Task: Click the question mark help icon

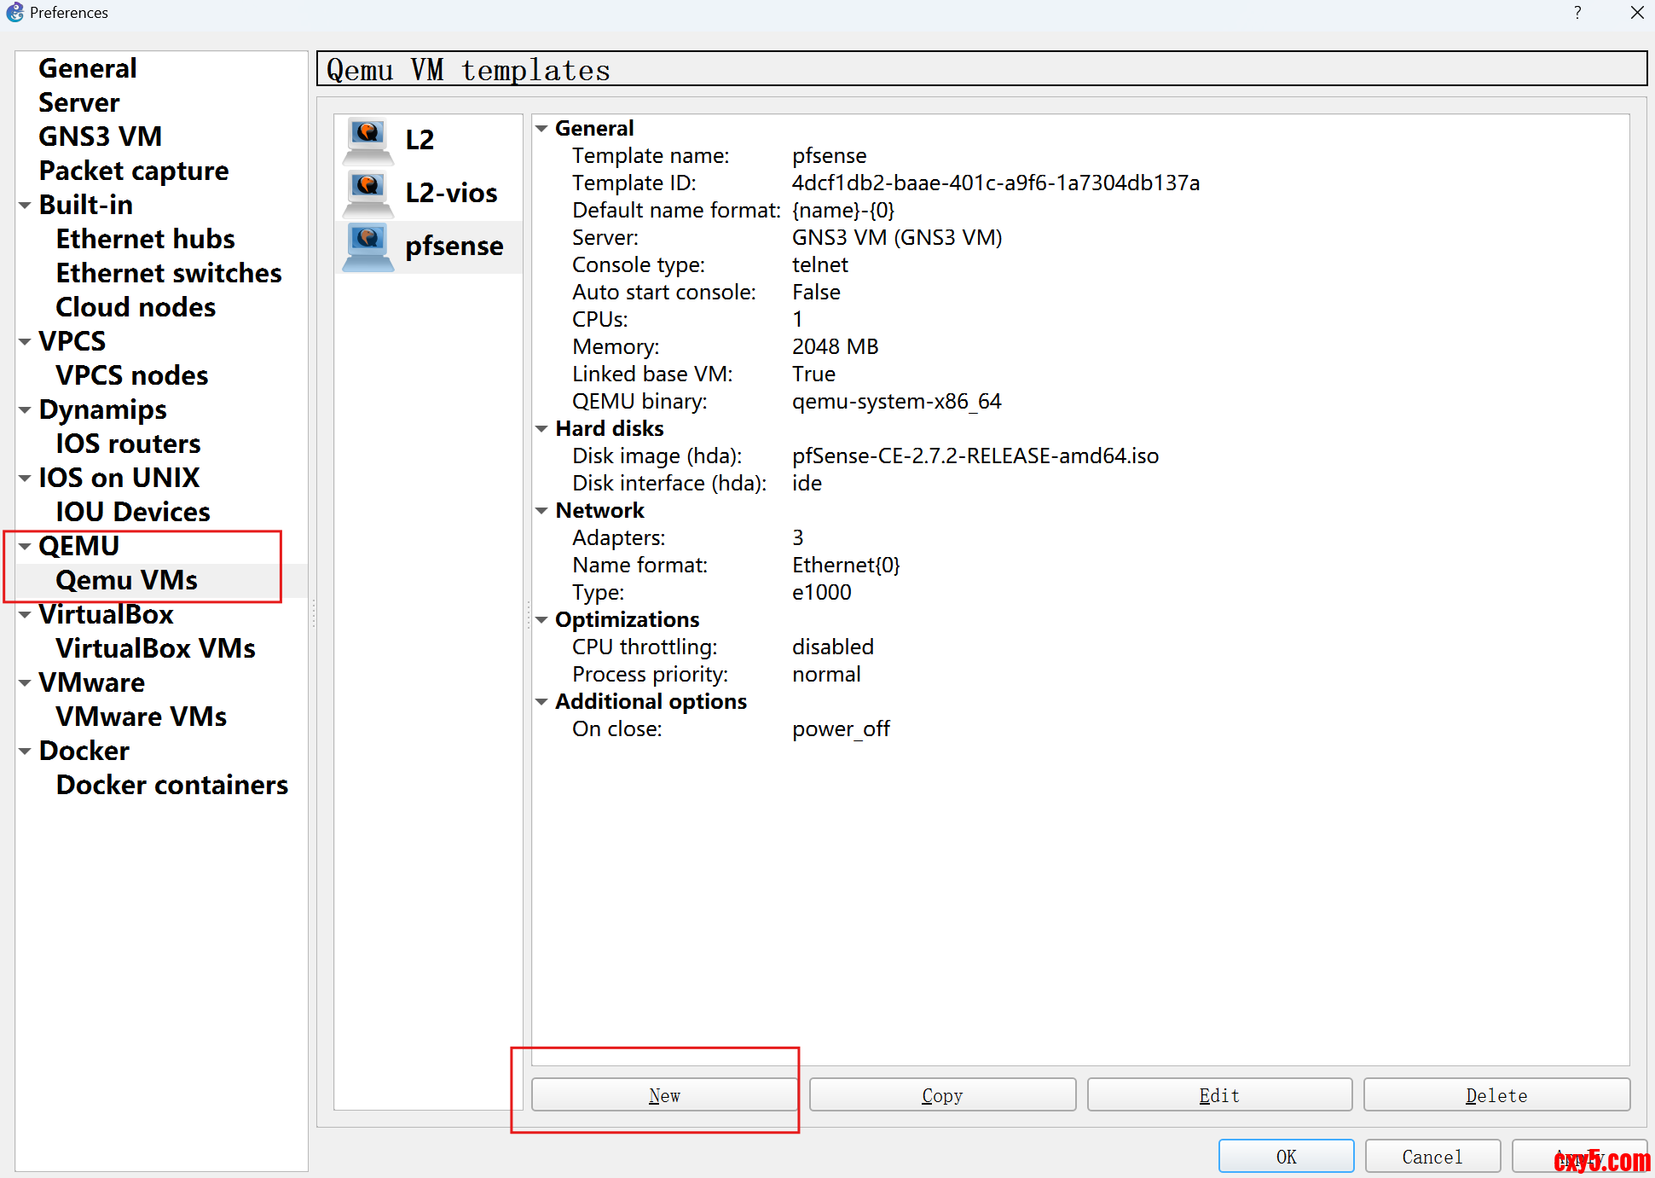Action: point(1577,13)
